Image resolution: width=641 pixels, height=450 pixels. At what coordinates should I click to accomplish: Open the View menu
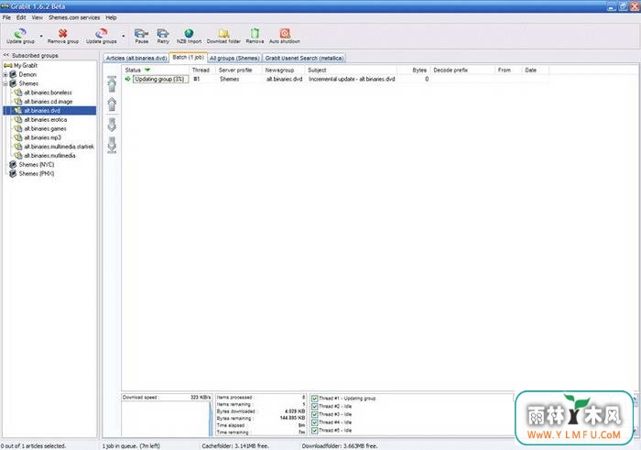pyautogui.click(x=38, y=17)
